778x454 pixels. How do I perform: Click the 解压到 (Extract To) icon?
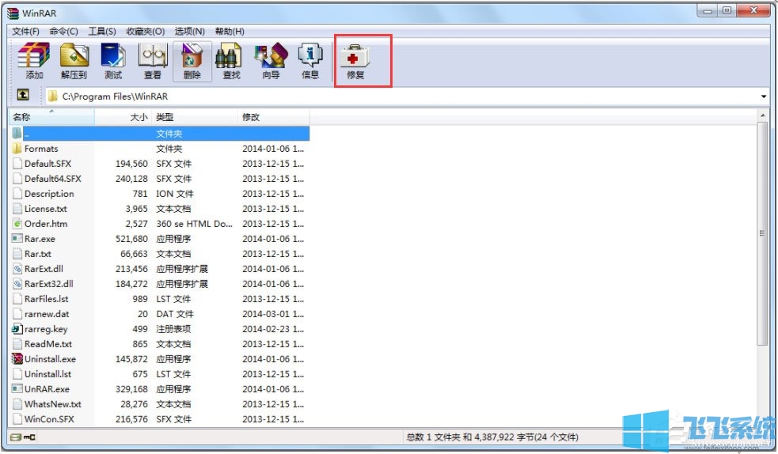74,61
